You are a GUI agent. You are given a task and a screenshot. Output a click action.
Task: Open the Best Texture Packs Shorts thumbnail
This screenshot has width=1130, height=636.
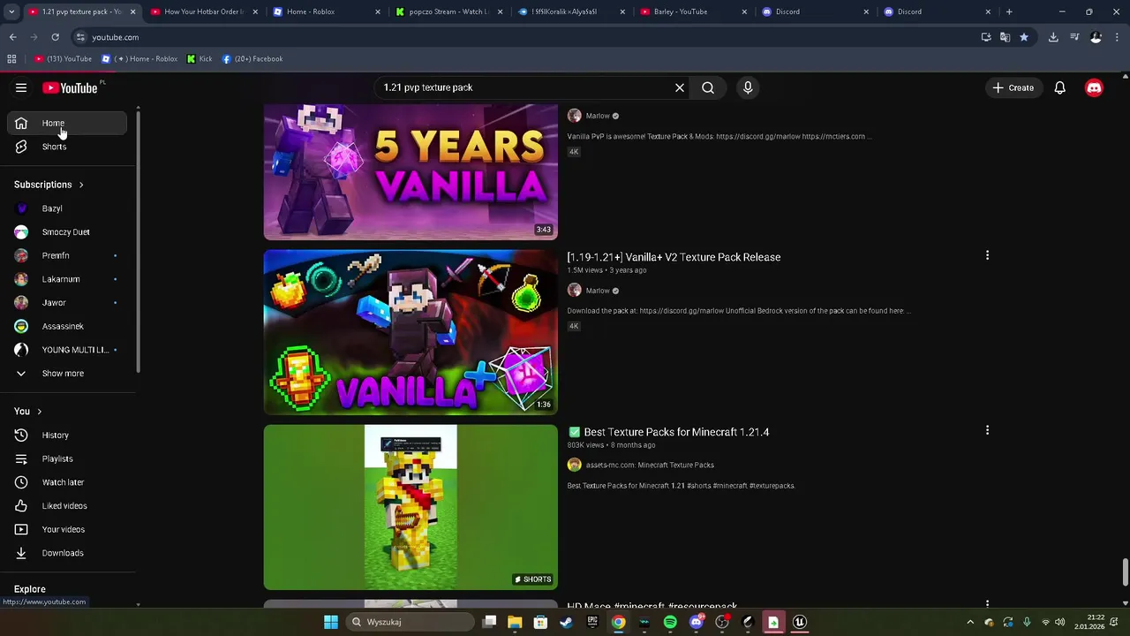point(411,507)
